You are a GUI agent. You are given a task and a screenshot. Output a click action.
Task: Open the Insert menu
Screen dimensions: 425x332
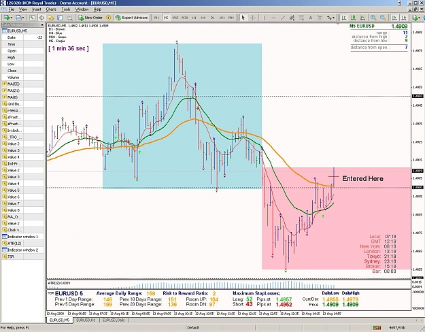[36, 10]
